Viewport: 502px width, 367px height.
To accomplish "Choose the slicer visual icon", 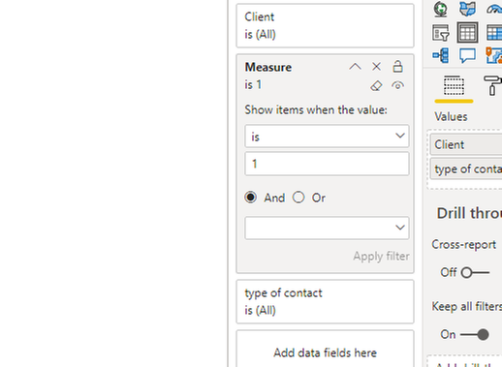I will tap(441, 33).
